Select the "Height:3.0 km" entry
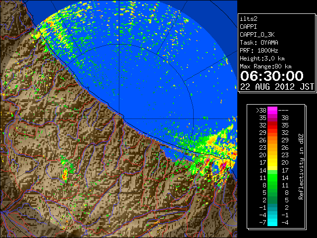Image resolution: width=317 pixels, height=238 pixels. click(262, 59)
